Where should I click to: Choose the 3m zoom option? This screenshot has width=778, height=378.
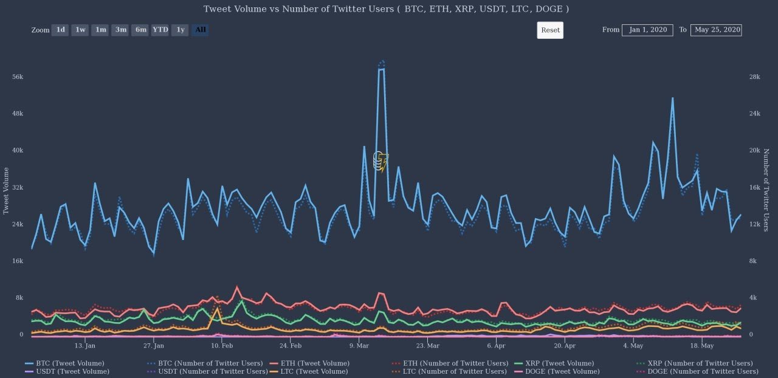point(120,30)
